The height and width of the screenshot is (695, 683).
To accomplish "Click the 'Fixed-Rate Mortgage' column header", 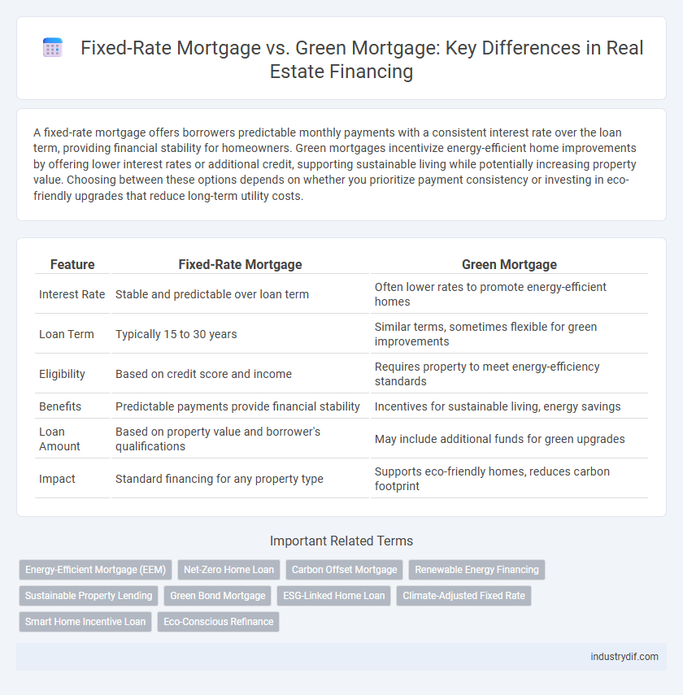I will (x=240, y=265).
